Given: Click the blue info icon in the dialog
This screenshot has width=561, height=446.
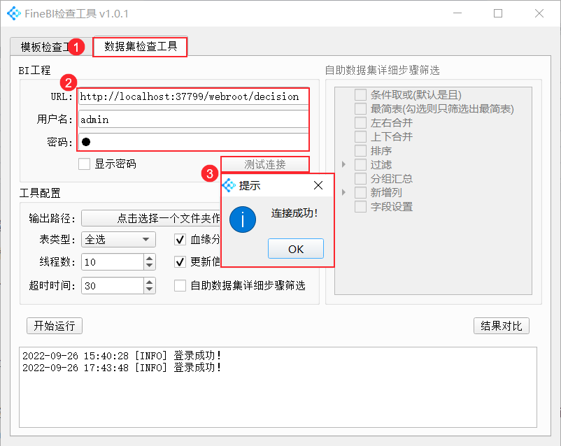Looking at the screenshot, I should point(243,220).
